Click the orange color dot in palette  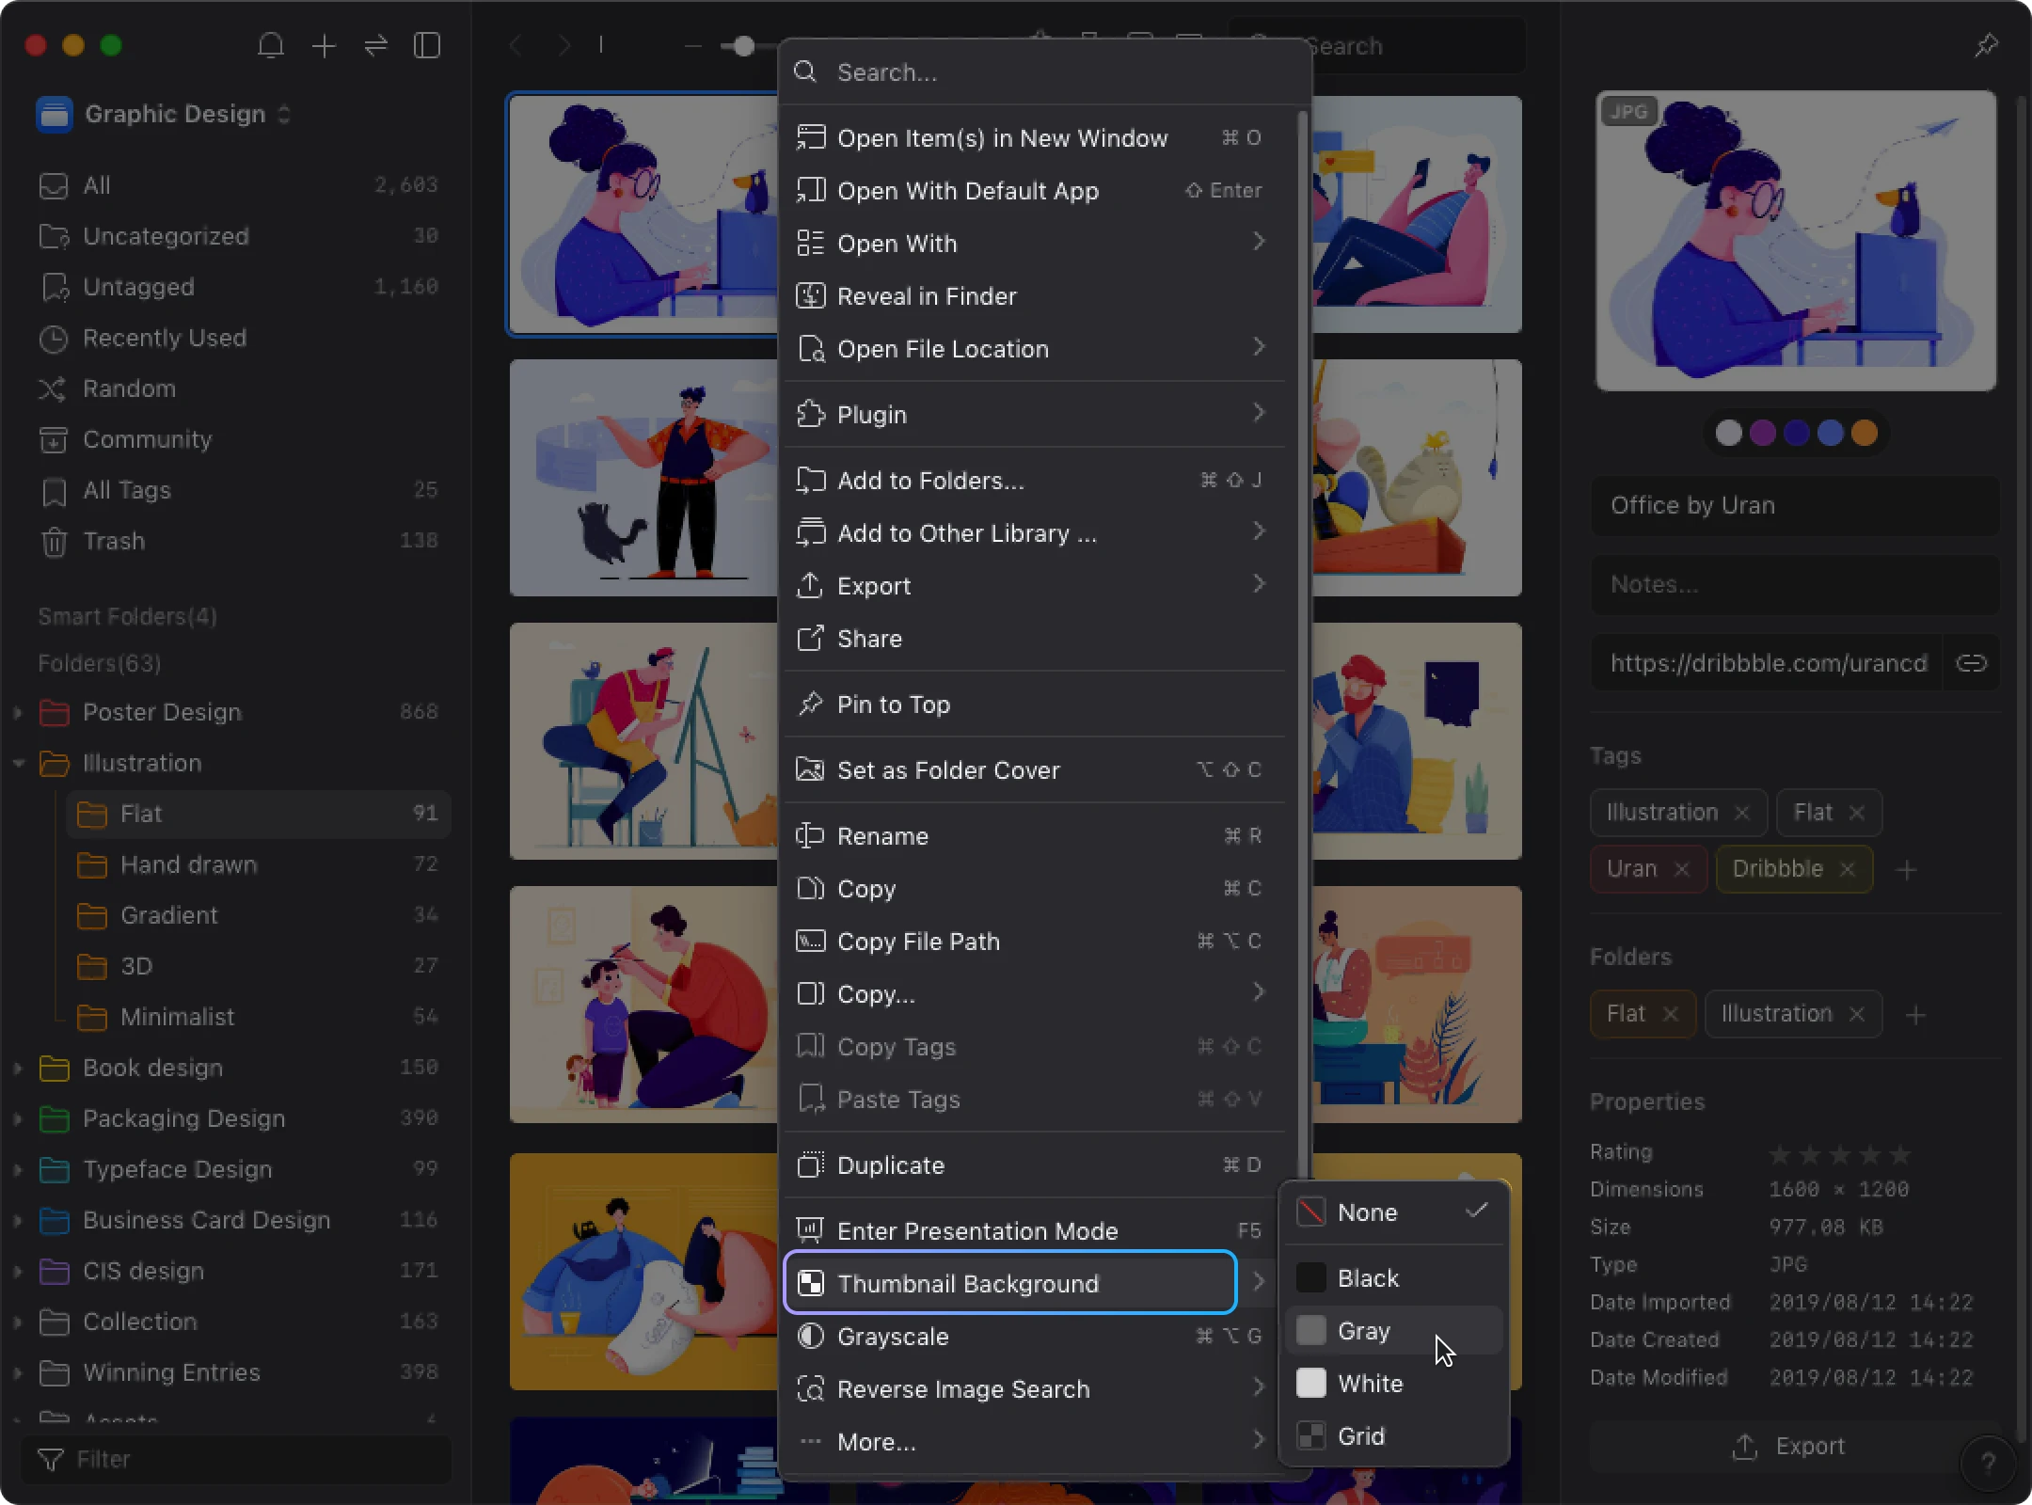(x=1864, y=433)
